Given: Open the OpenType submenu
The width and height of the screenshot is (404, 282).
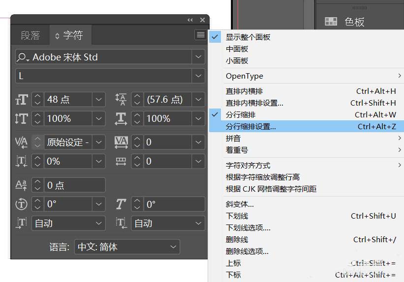Looking at the screenshot, I should click(x=307, y=76).
